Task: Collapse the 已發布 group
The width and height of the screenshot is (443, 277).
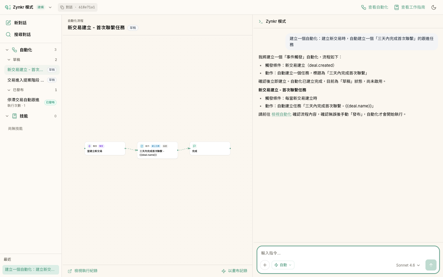Action: click(9, 90)
